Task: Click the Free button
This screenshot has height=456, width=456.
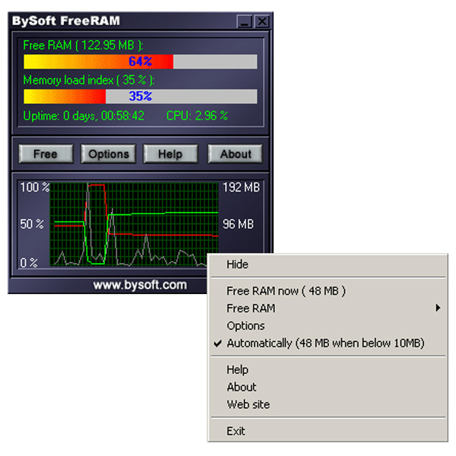Action: pyautogui.click(x=46, y=154)
